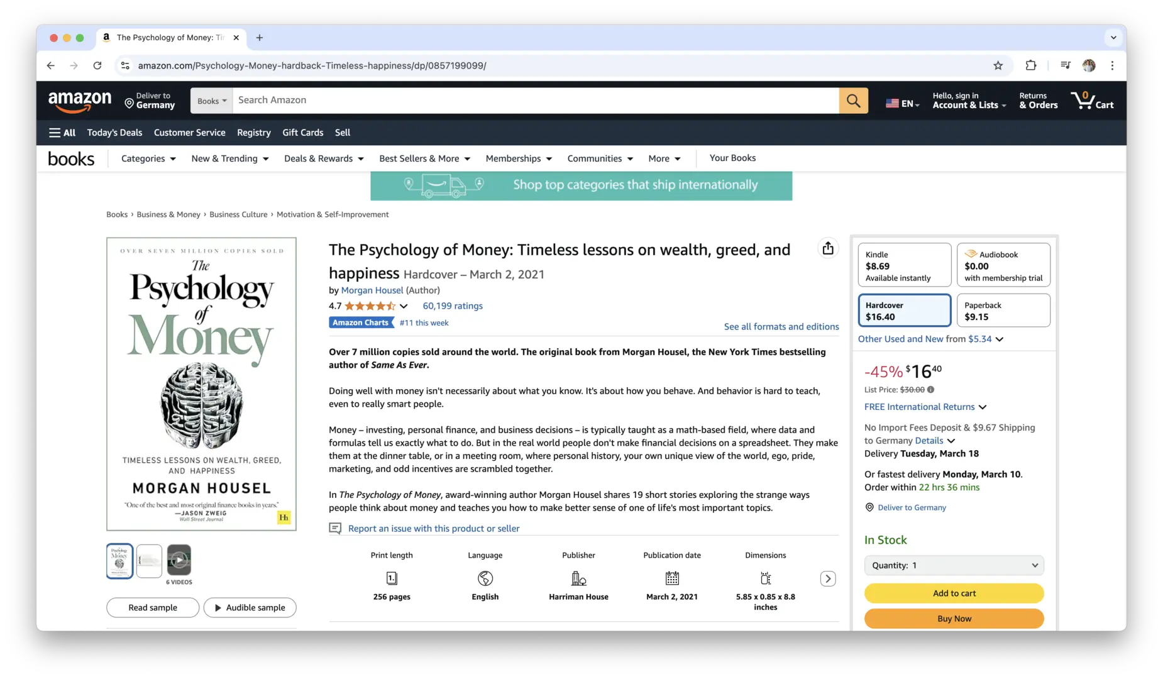The image size is (1163, 679).
Task: Click the Read sample button
Action: 153,608
